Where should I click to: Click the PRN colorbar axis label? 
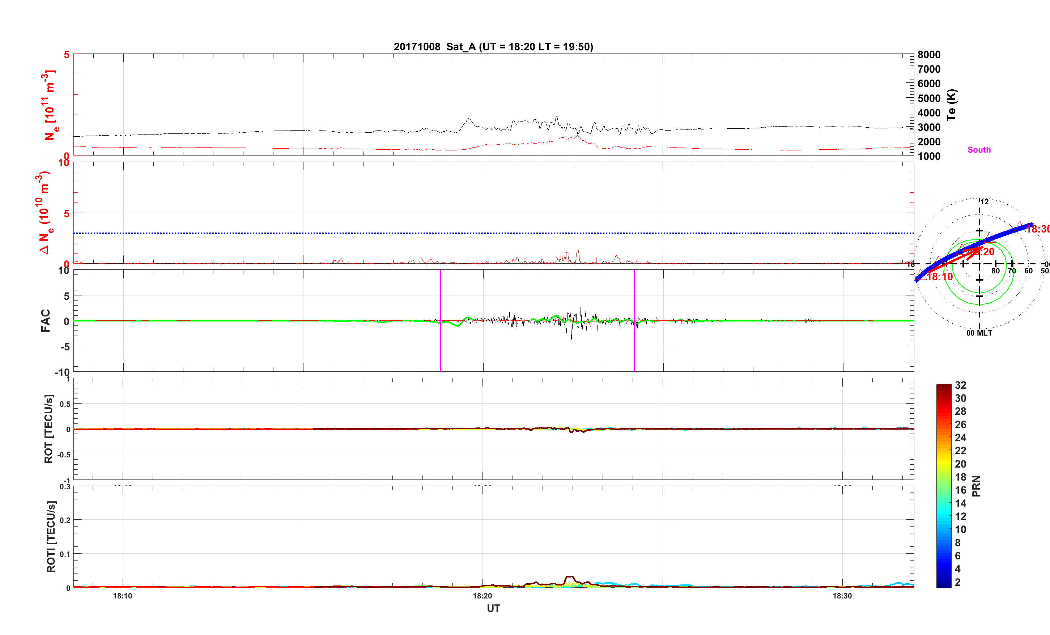pyautogui.click(x=976, y=486)
